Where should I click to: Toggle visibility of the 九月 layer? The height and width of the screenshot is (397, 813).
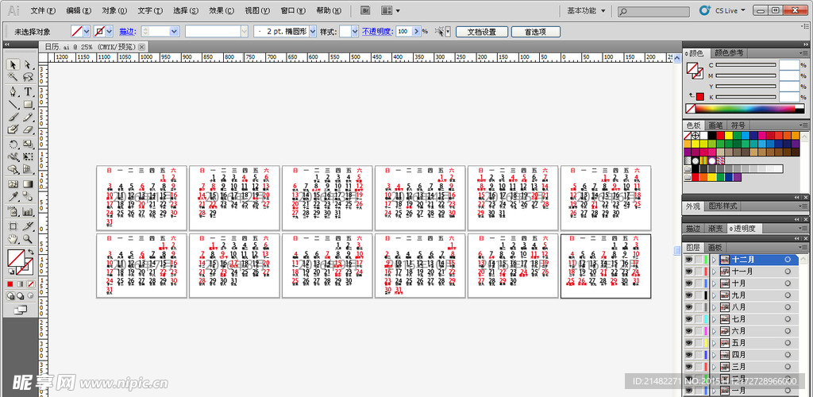pyautogui.click(x=688, y=295)
